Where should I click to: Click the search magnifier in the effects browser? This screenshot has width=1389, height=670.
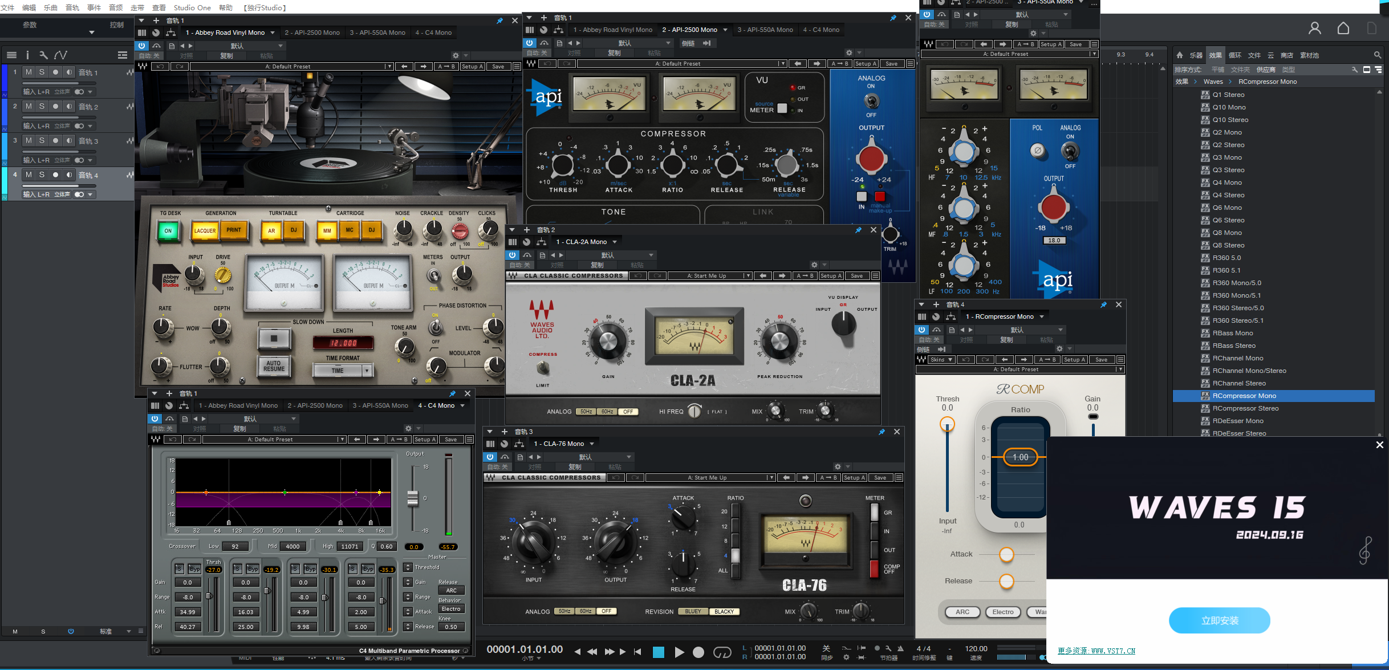coord(1378,55)
